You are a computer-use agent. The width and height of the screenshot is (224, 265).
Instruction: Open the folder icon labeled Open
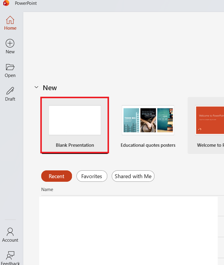pos(10,67)
